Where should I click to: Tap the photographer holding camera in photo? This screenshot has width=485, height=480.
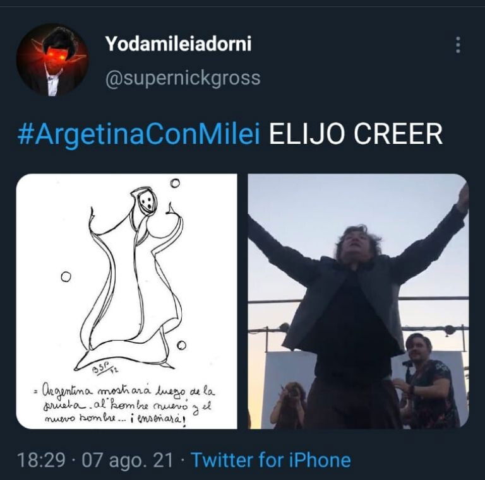tap(289, 405)
